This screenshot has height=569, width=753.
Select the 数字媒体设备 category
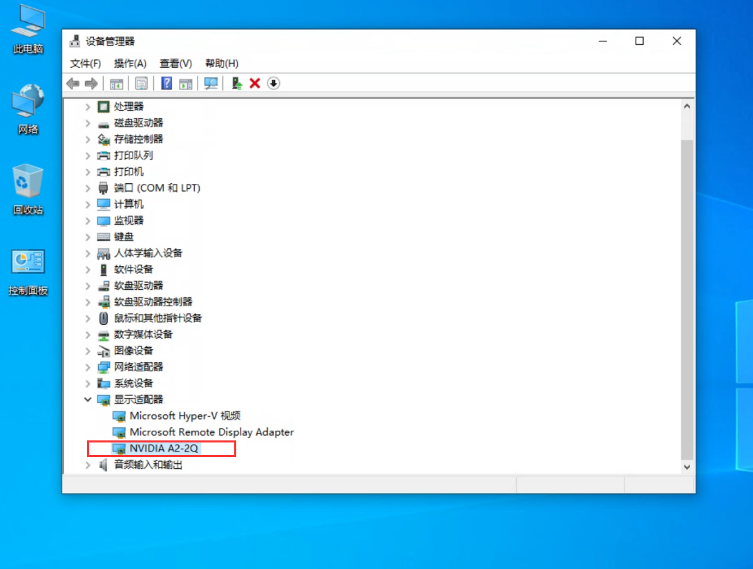(143, 335)
